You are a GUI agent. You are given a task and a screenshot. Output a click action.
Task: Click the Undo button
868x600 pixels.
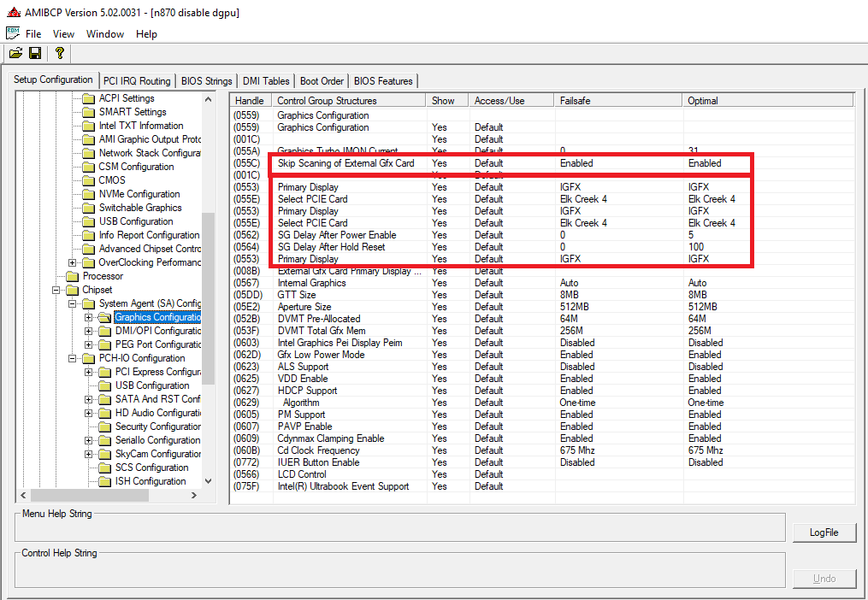coord(824,579)
